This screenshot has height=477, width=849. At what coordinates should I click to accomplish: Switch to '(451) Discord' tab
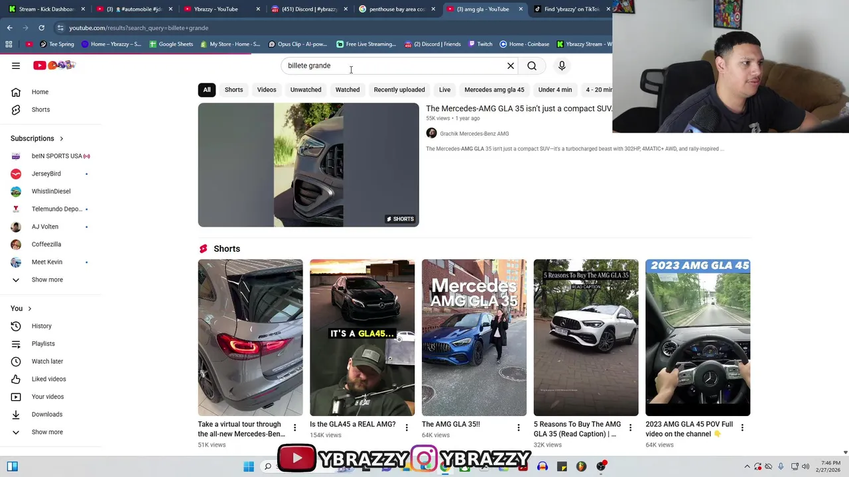(x=309, y=9)
